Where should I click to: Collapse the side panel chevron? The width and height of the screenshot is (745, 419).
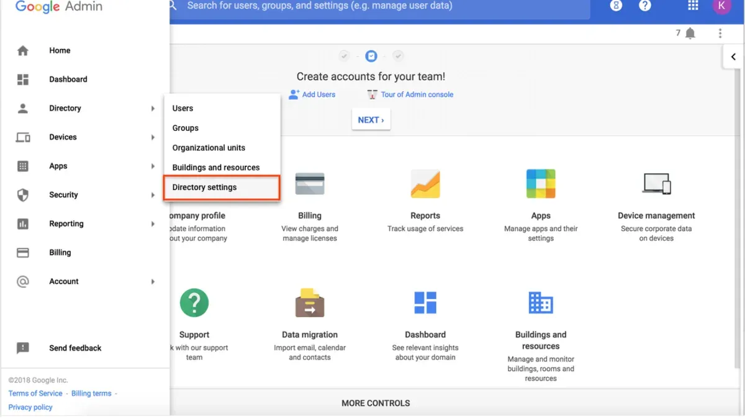pyautogui.click(x=733, y=56)
